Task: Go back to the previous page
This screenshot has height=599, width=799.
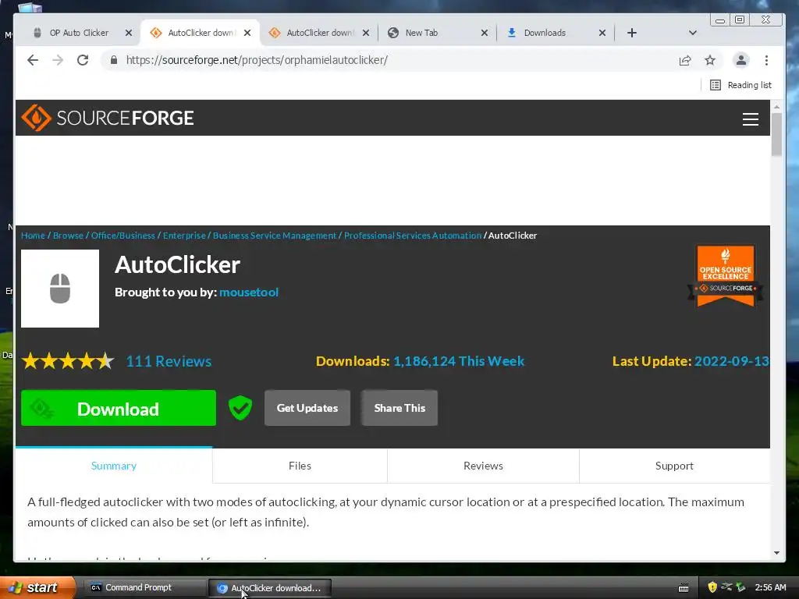Action: (33, 60)
